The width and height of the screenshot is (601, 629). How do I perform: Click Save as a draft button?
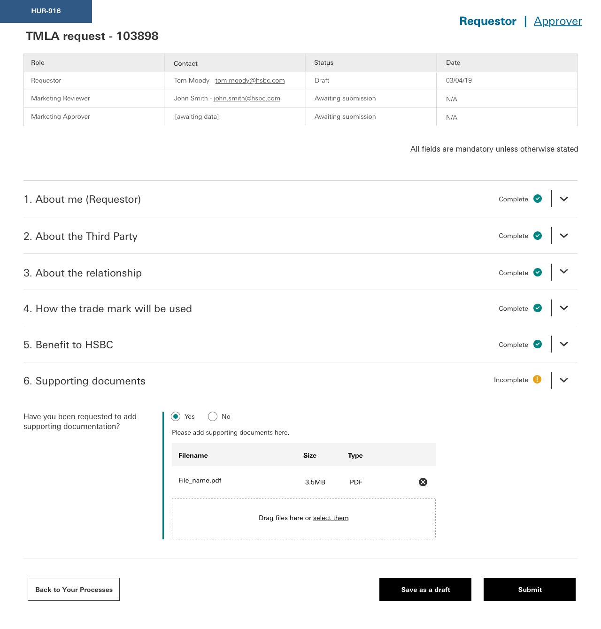click(425, 590)
